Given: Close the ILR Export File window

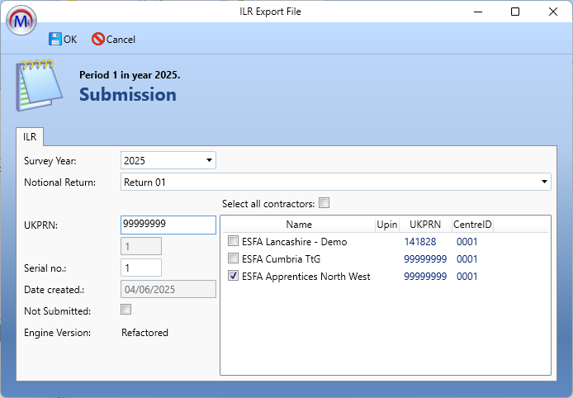Looking at the screenshot, I should tap(552, 12).
